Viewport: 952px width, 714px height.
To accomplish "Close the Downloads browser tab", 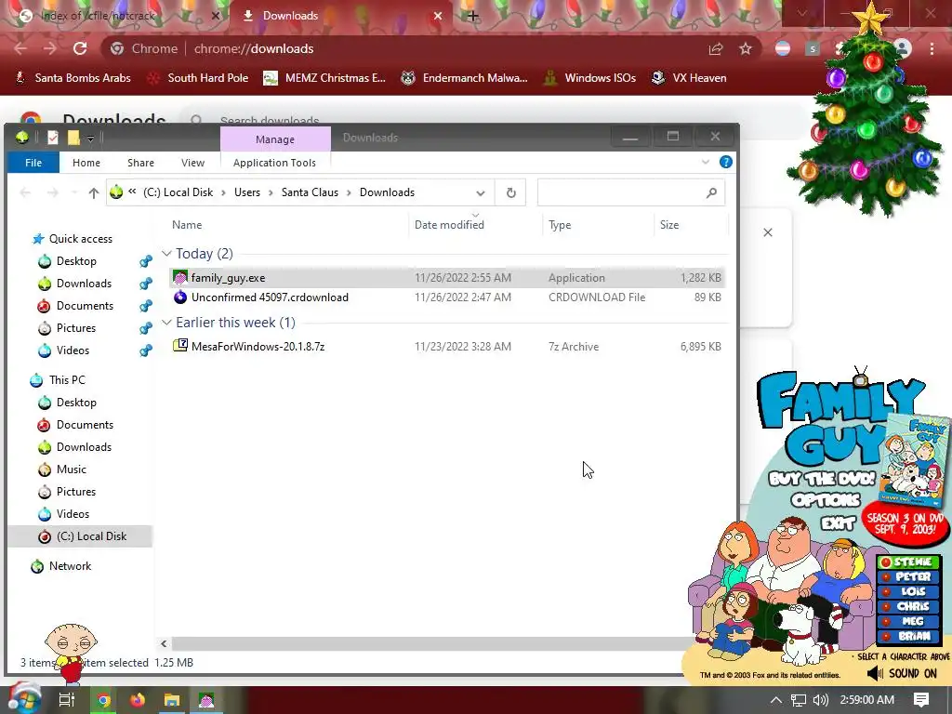I will coord(438,16).
